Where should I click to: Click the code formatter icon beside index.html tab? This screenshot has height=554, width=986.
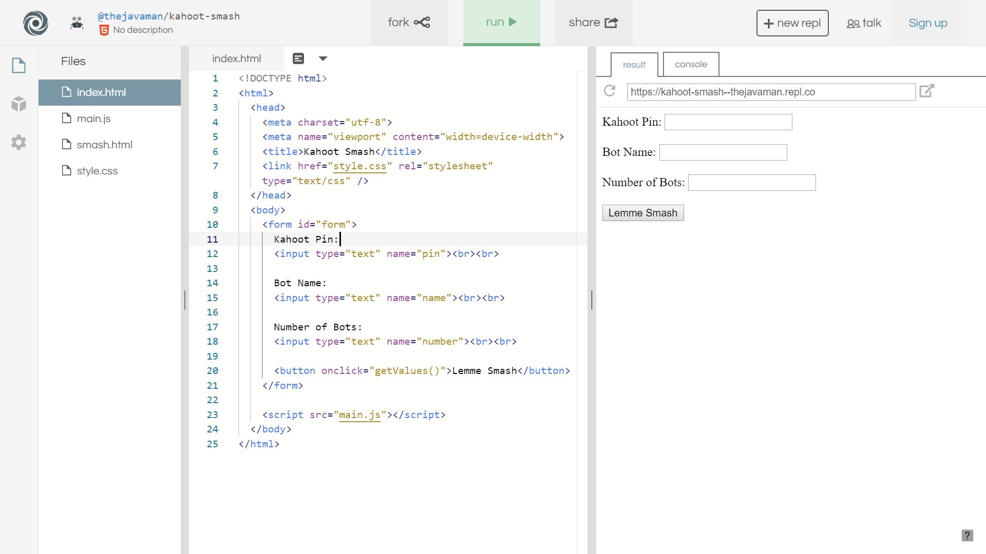298,58
